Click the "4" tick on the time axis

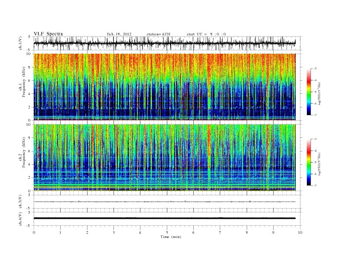point(140,232)
